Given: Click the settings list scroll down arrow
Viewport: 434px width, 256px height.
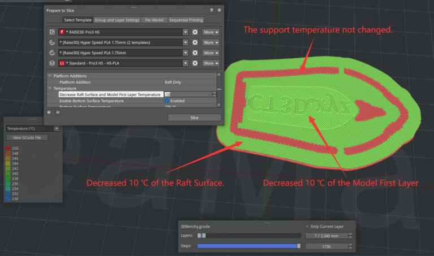Looking at the screenshot, I should pos(219,105).
